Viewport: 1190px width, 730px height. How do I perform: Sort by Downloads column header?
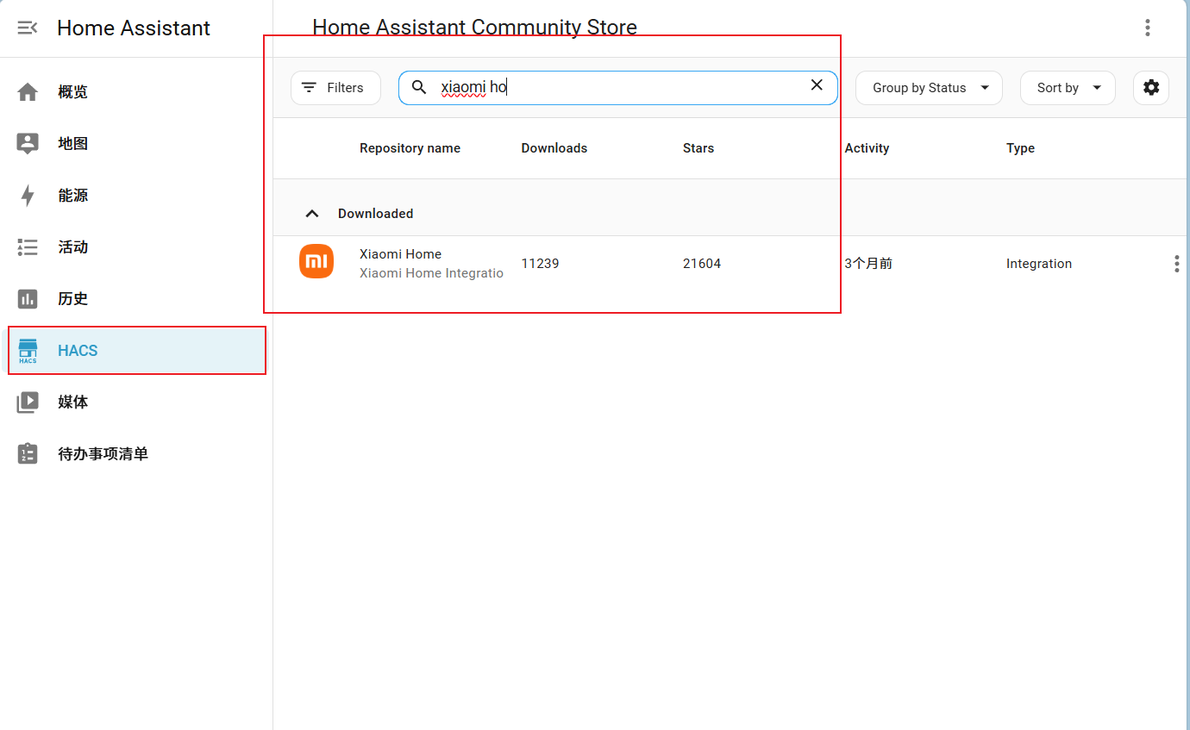pos(554,148)
